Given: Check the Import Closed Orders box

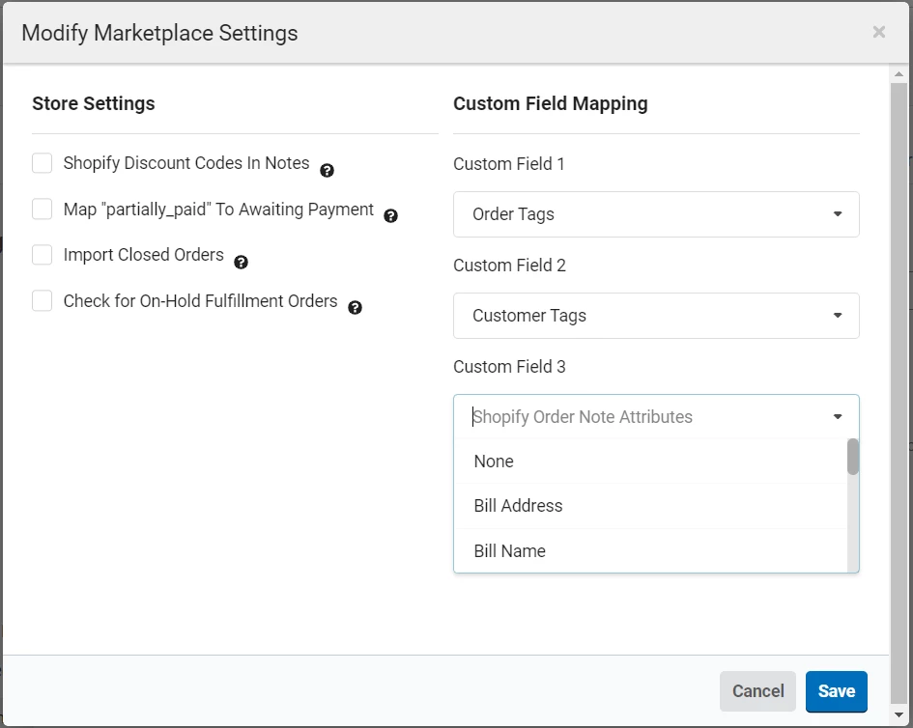Looking at the screenshot, I should pyautogui.click(x=43, y=255).
